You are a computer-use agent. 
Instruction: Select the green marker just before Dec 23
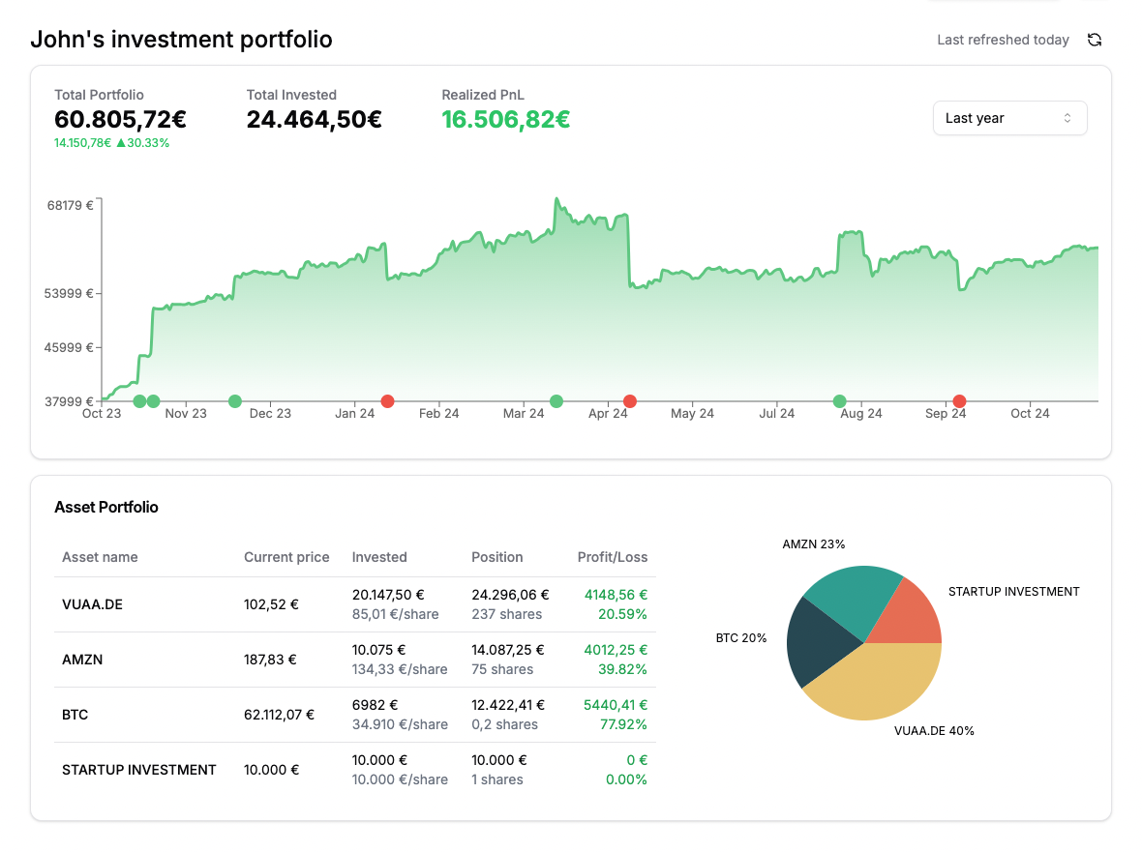pos(235,401)
